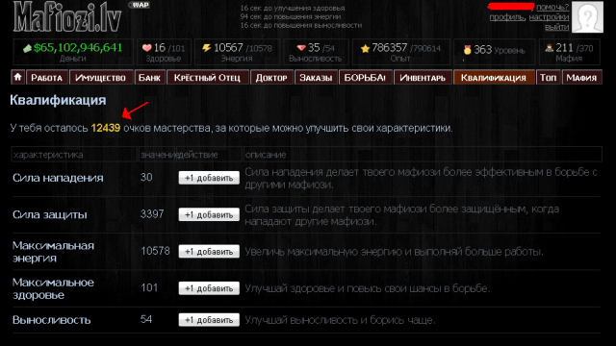Viewport: 616px width, 346px height.
Task: Click the Выносливость value 54
Action: [x=146, y=319]
